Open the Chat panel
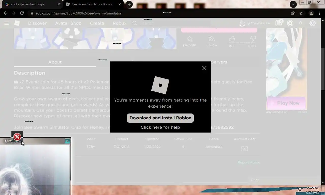The image size is (325, 195). [255, 180]
